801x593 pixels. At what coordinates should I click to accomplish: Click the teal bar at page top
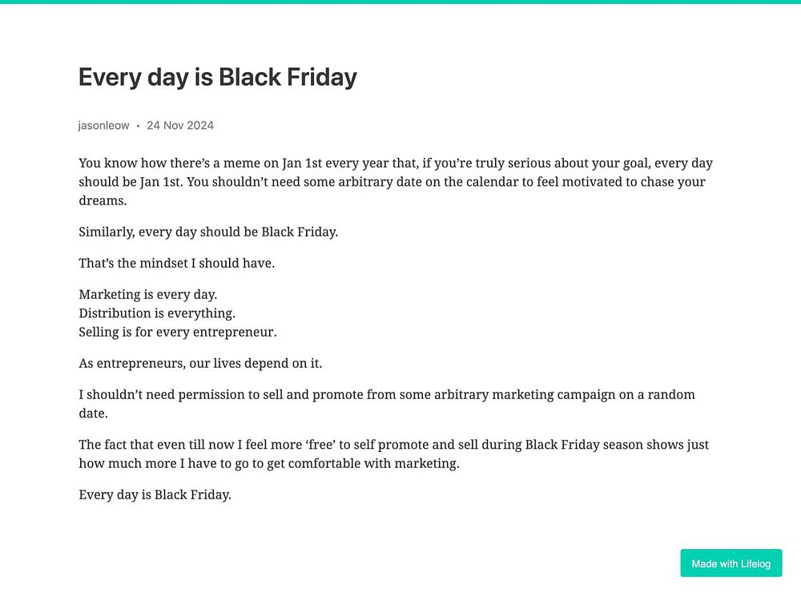(x=400, y=2)
